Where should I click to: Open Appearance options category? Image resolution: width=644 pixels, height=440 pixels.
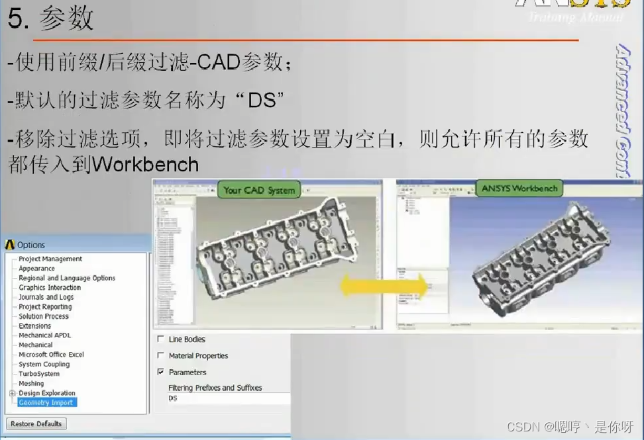[36, 268]
